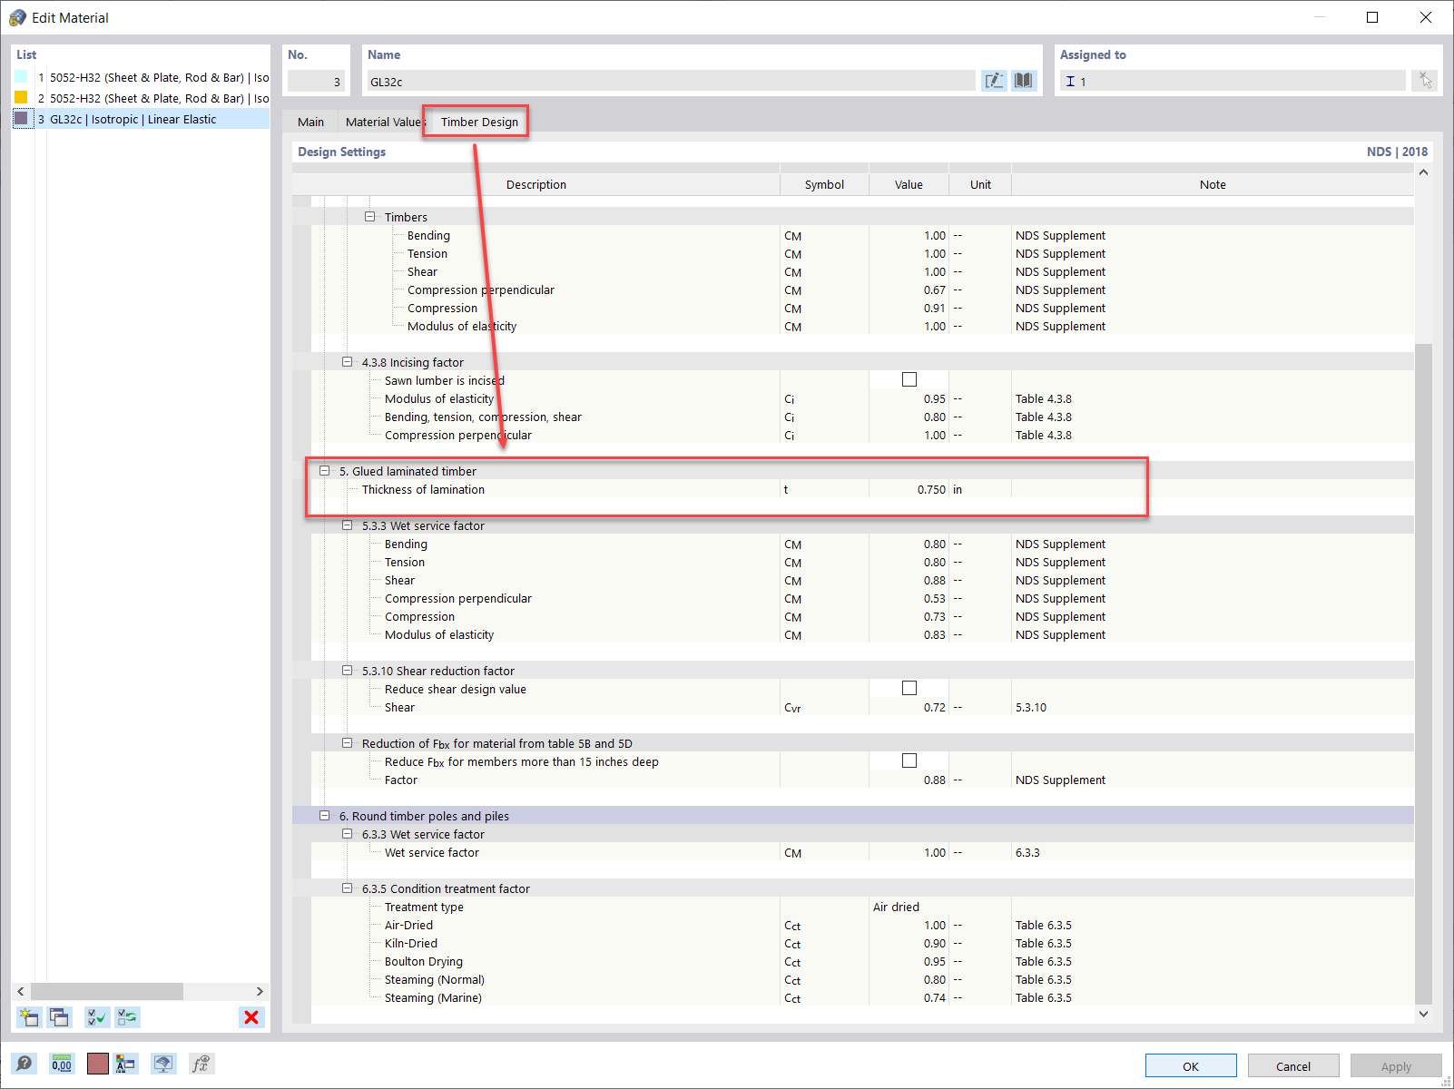This screenshot has width=1454, height=1089.
Task: Copy the selected material
Action: coord(59,1017)
